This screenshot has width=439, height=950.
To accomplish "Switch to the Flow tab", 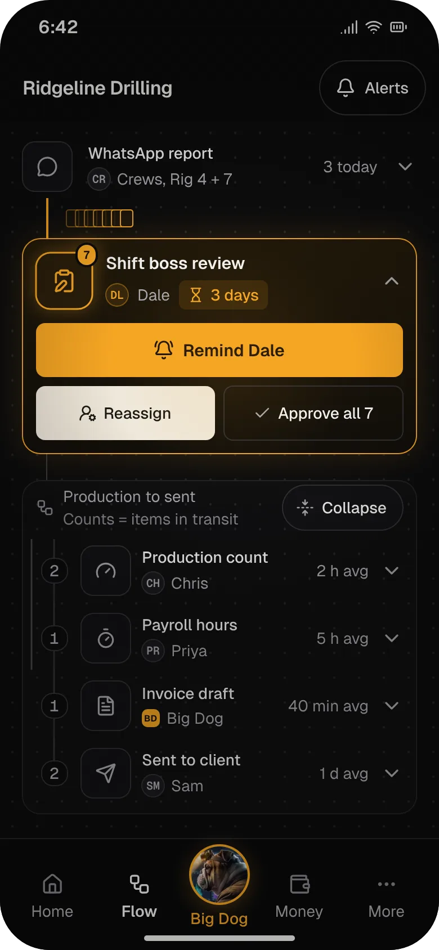I will point(139,896).
